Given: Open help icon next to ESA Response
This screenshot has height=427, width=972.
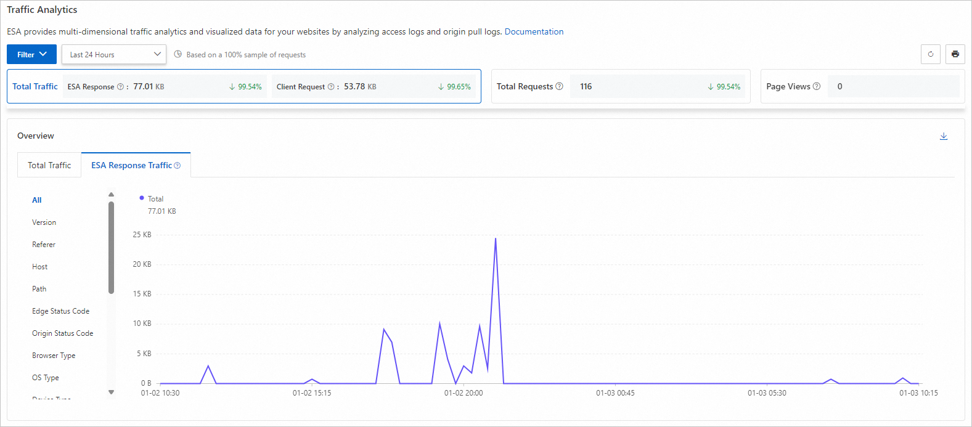Looking at the screenshot, I should click(x=120, y=87).
